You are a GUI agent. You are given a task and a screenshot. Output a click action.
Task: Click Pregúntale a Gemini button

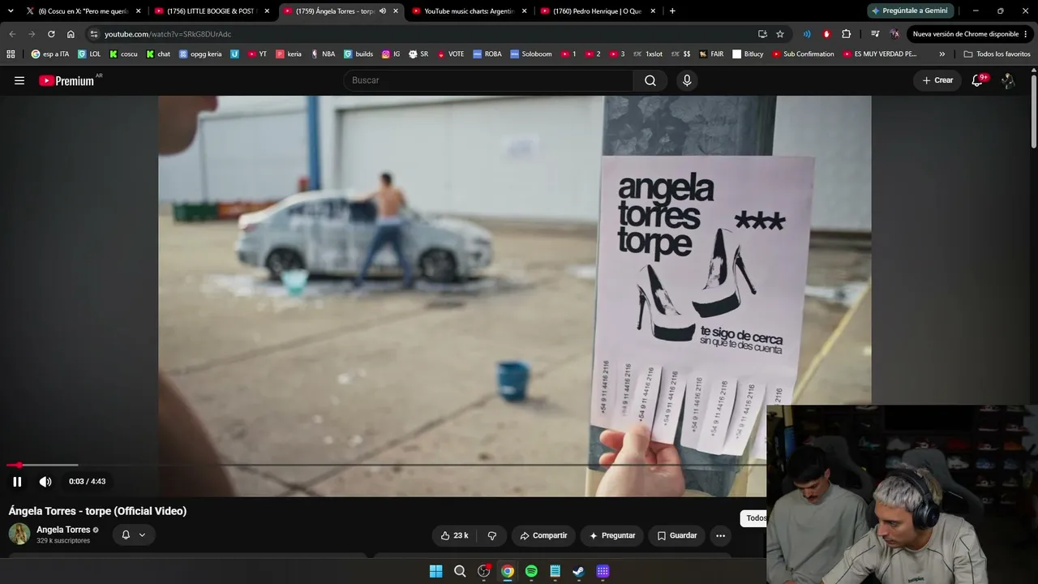coord(909,11)
